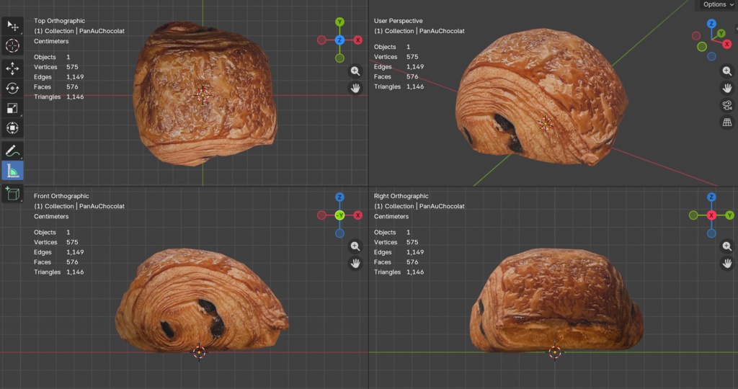Activate the Transform tool
This screenshot has width=738, height=389.
click(12, 128)
